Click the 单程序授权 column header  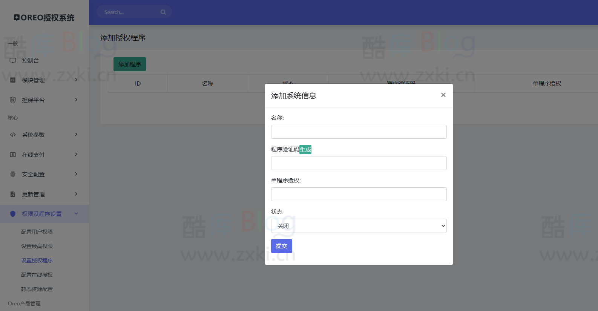pyautogui.click(x=547, y=84)
